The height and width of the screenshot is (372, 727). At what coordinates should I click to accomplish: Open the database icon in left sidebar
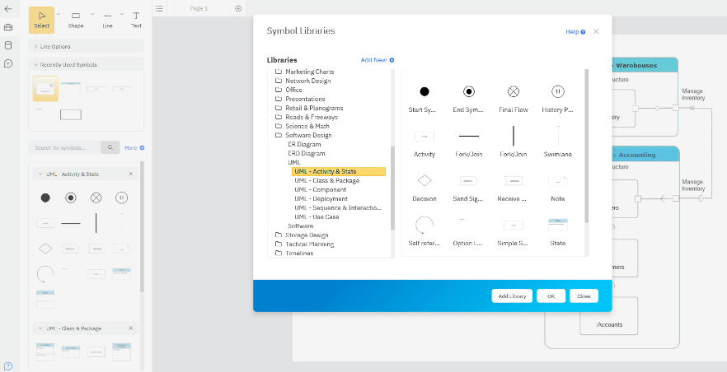pyautogui.click(x=8, y=45)
